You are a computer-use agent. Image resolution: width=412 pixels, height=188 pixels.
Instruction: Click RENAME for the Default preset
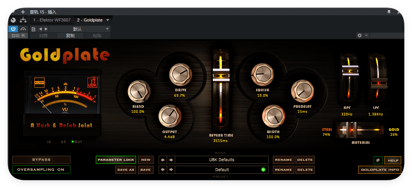pyautogui.click(x=283, y=170)
